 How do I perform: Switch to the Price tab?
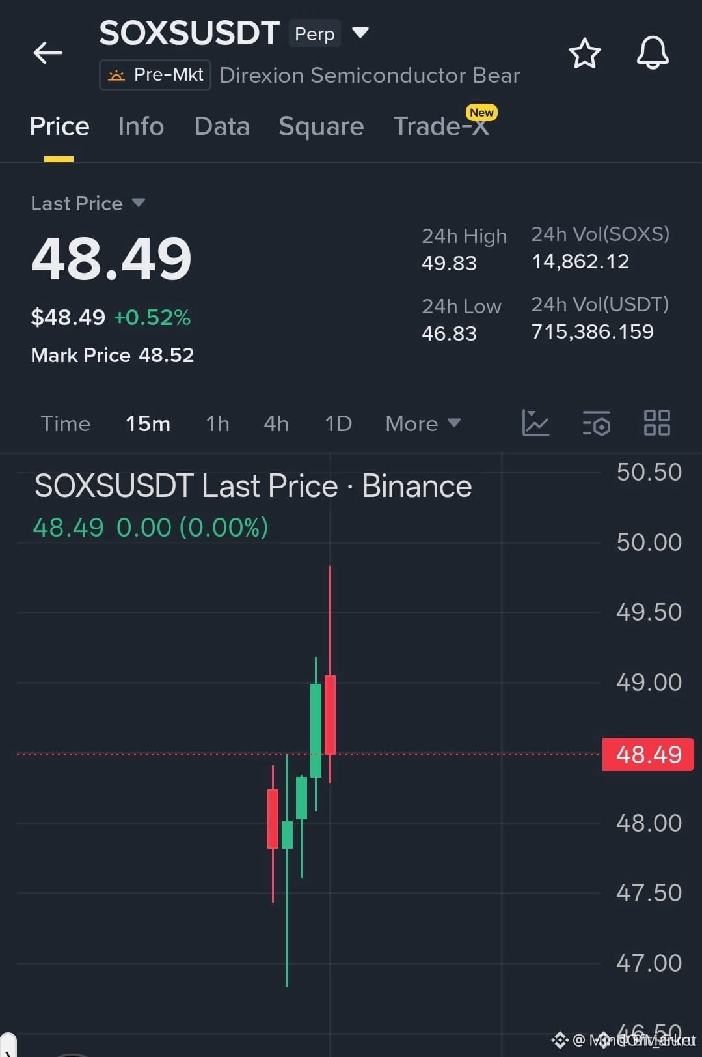59,126
